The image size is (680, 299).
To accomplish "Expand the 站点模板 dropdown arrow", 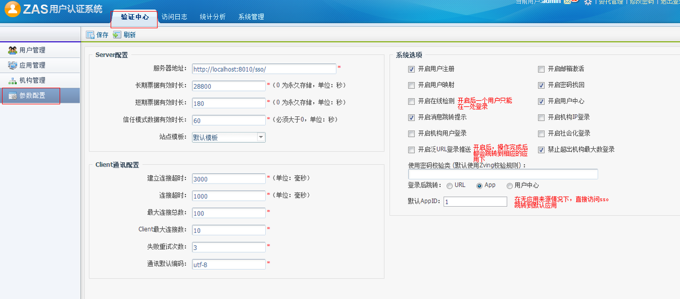I will pyautogui.click(x=260, y=137).
